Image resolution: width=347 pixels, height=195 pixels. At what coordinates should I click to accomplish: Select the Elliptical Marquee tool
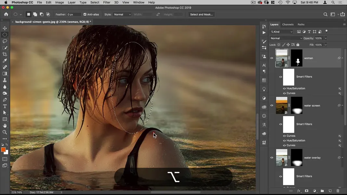[5, 35]
